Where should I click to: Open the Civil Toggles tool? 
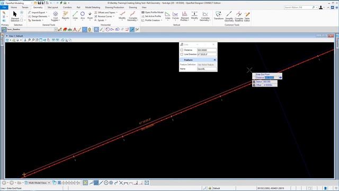coord(55,16)
